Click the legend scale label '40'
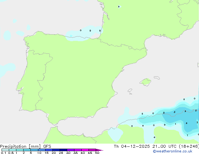Viewport: 199px width, 154px height. coord(83,153)
